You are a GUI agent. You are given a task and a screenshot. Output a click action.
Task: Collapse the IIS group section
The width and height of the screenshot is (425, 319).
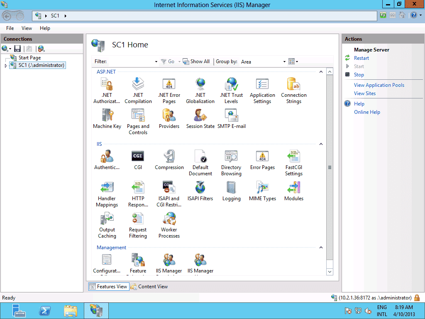coord(321,144)
